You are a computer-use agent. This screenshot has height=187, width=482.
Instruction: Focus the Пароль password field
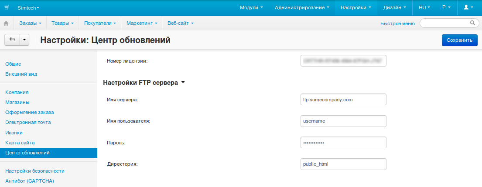[x=343, y=143]
